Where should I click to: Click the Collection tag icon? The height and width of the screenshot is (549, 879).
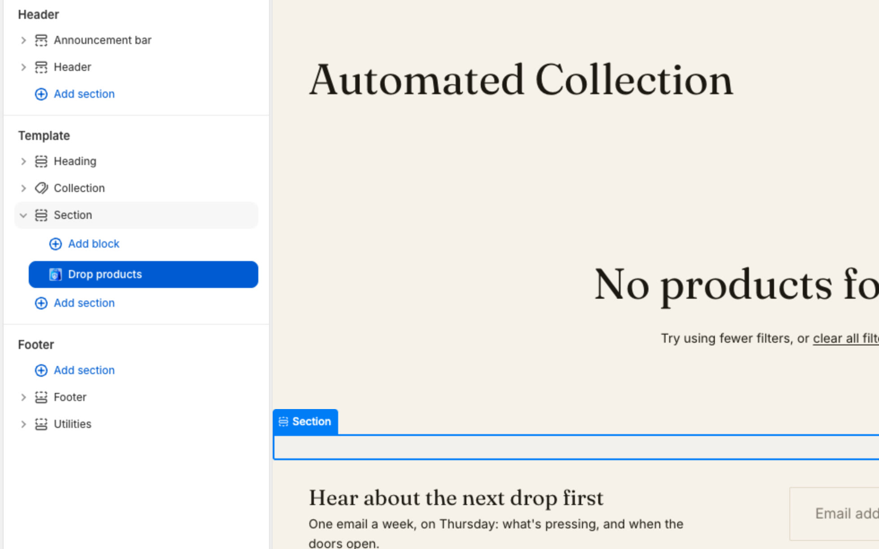click(x=41, y=188)
